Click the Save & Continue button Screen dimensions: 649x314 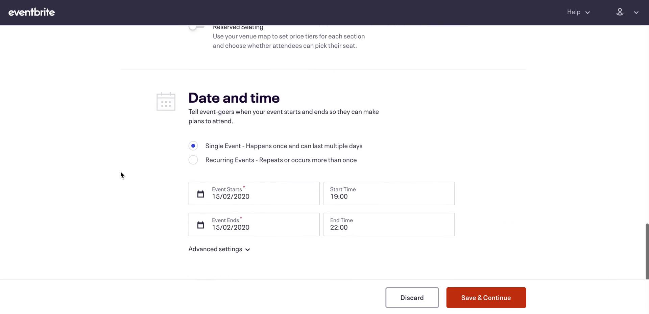[x=486, y=298]
